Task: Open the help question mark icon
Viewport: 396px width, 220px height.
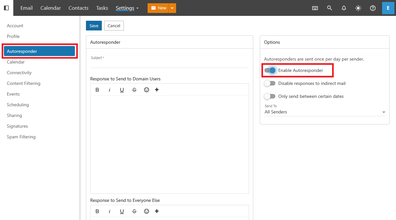Action: [x=373, y=8]
